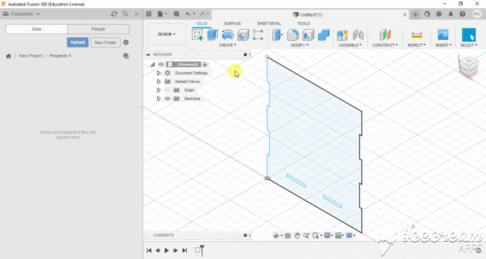This screenshot has height=259, width=486.
Task: Expand the Sketches node
Action: 159,99
